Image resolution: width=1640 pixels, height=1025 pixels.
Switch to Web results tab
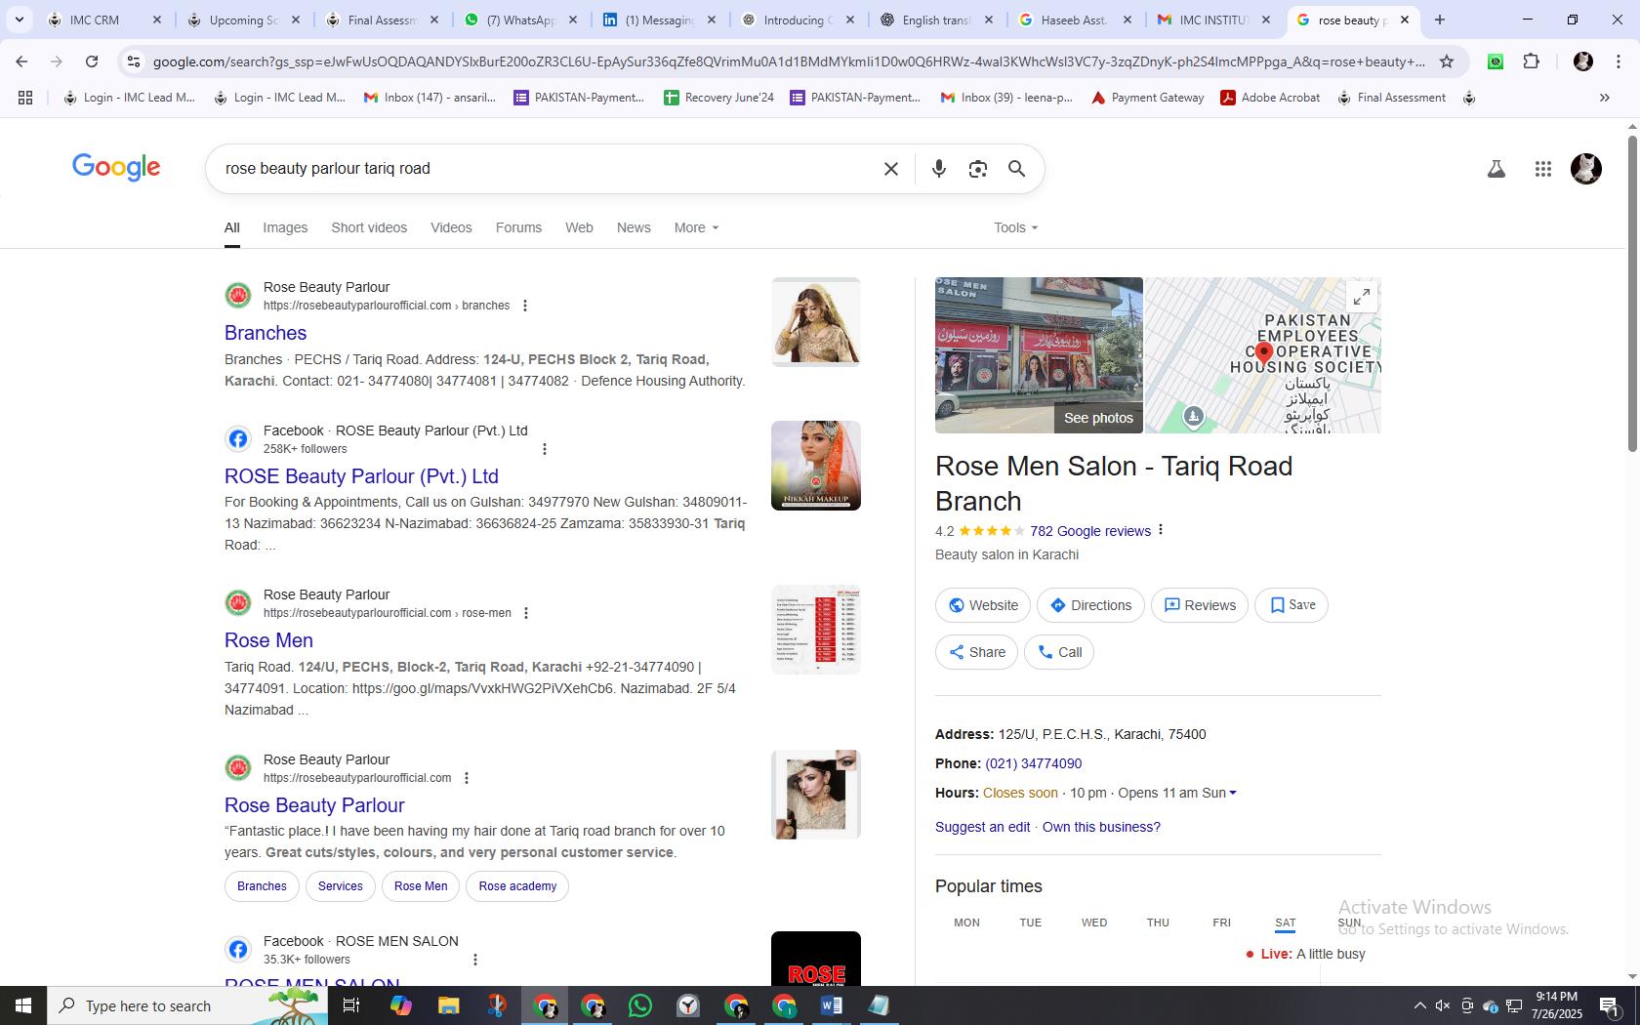pyautogui.click(x=579, y=227)
